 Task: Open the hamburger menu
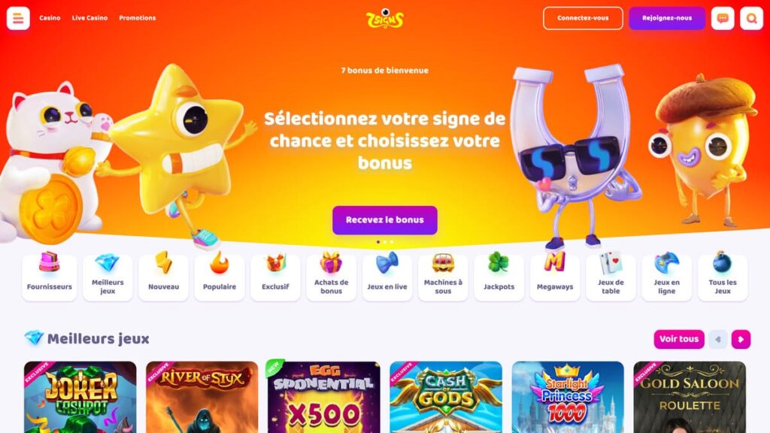[18, 18]
